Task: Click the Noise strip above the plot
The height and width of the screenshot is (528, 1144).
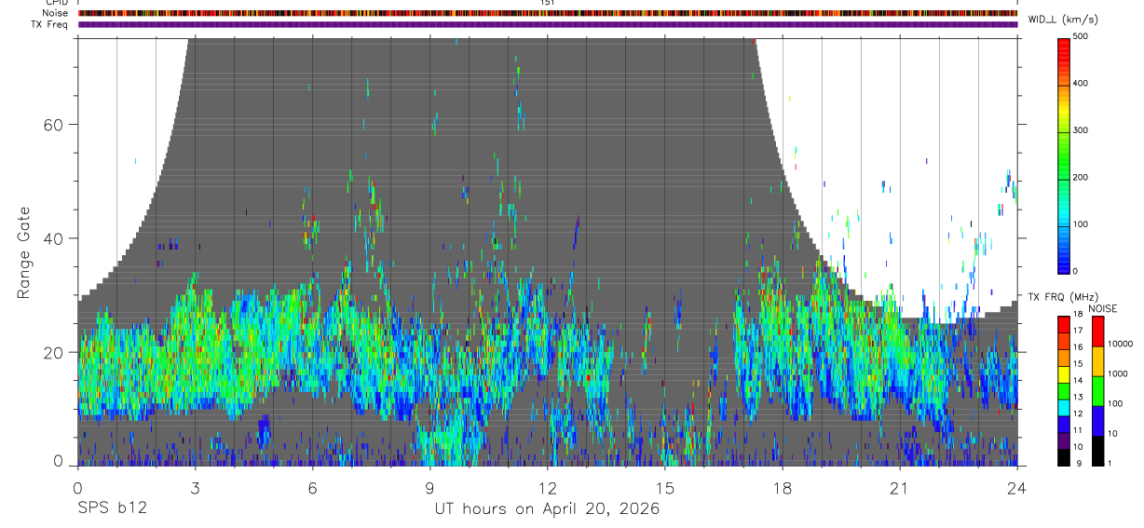Action: click(548, 13)
